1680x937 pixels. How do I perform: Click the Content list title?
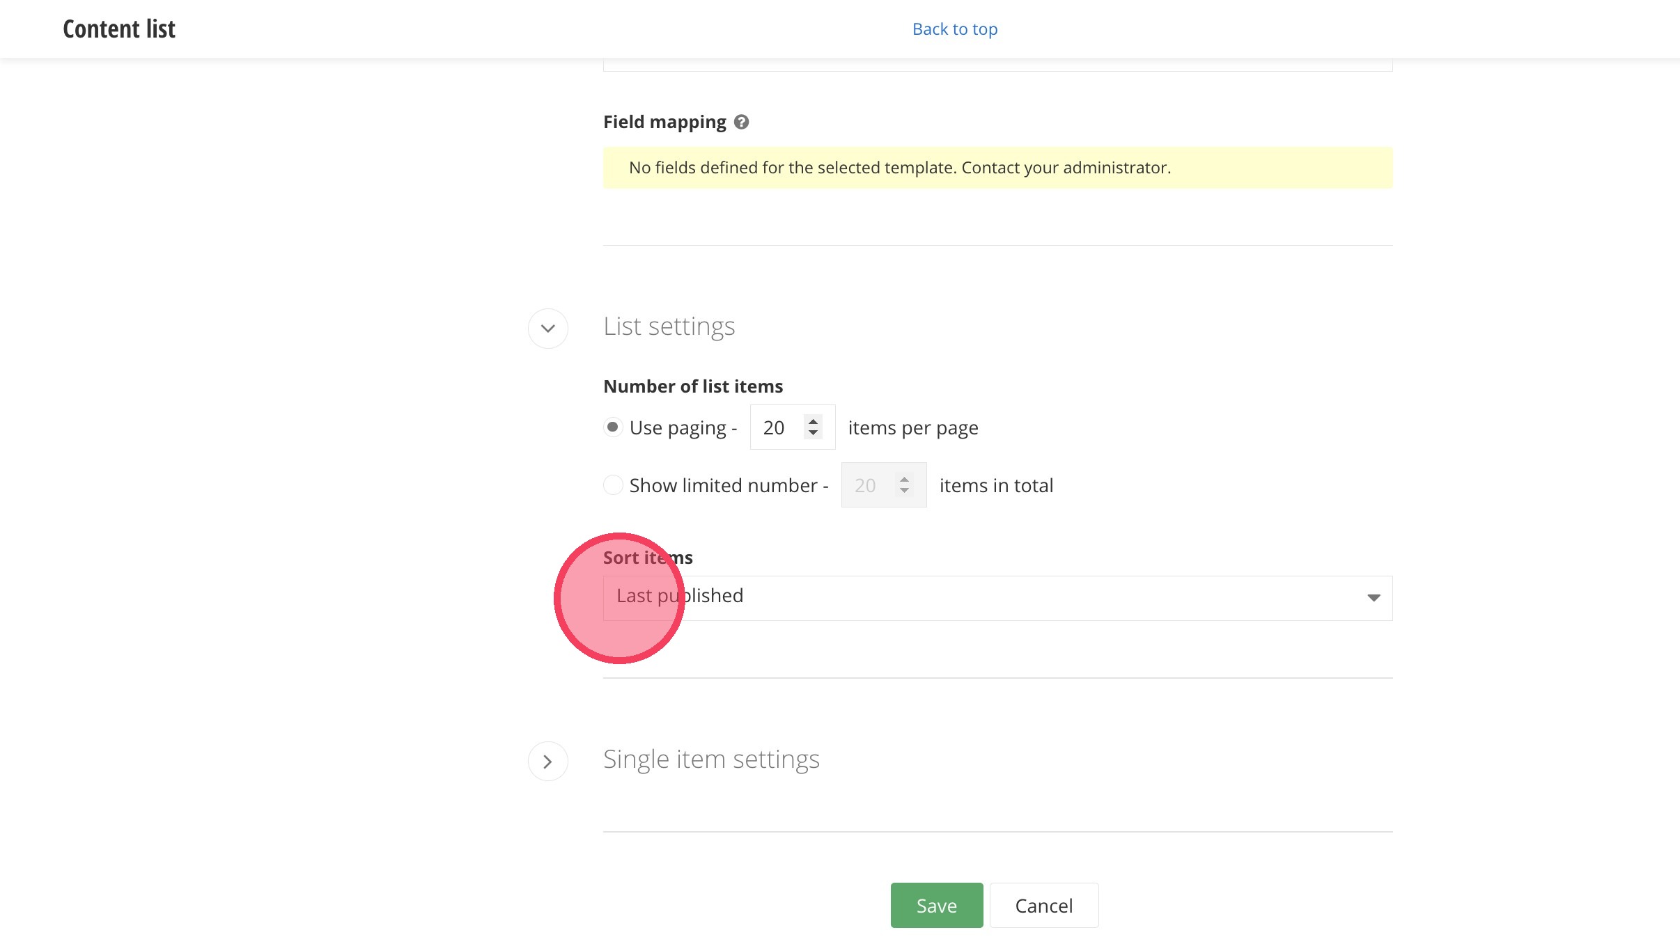[119, 29]
